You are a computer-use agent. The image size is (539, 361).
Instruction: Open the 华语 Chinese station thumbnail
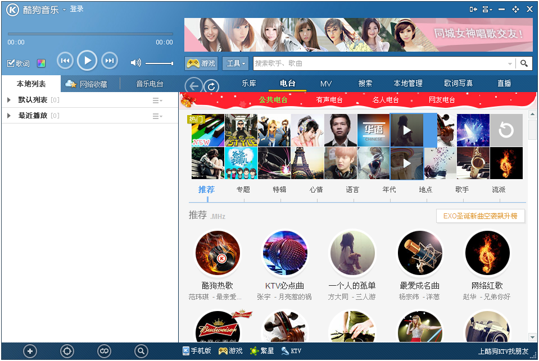click(x=373, y=130)
